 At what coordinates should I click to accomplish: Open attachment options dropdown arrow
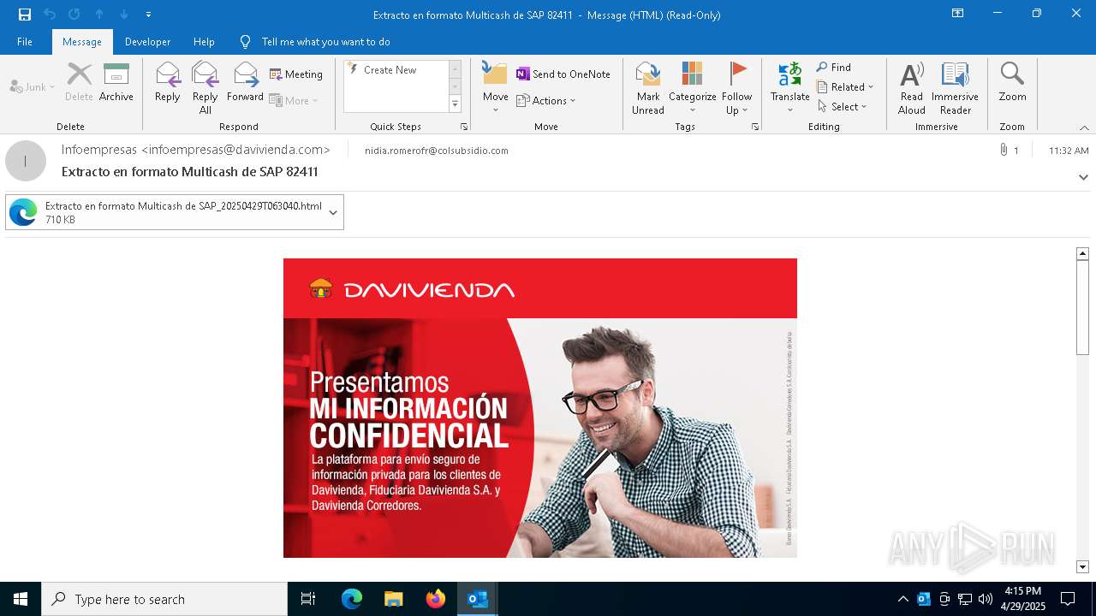(x=333, y=212)
